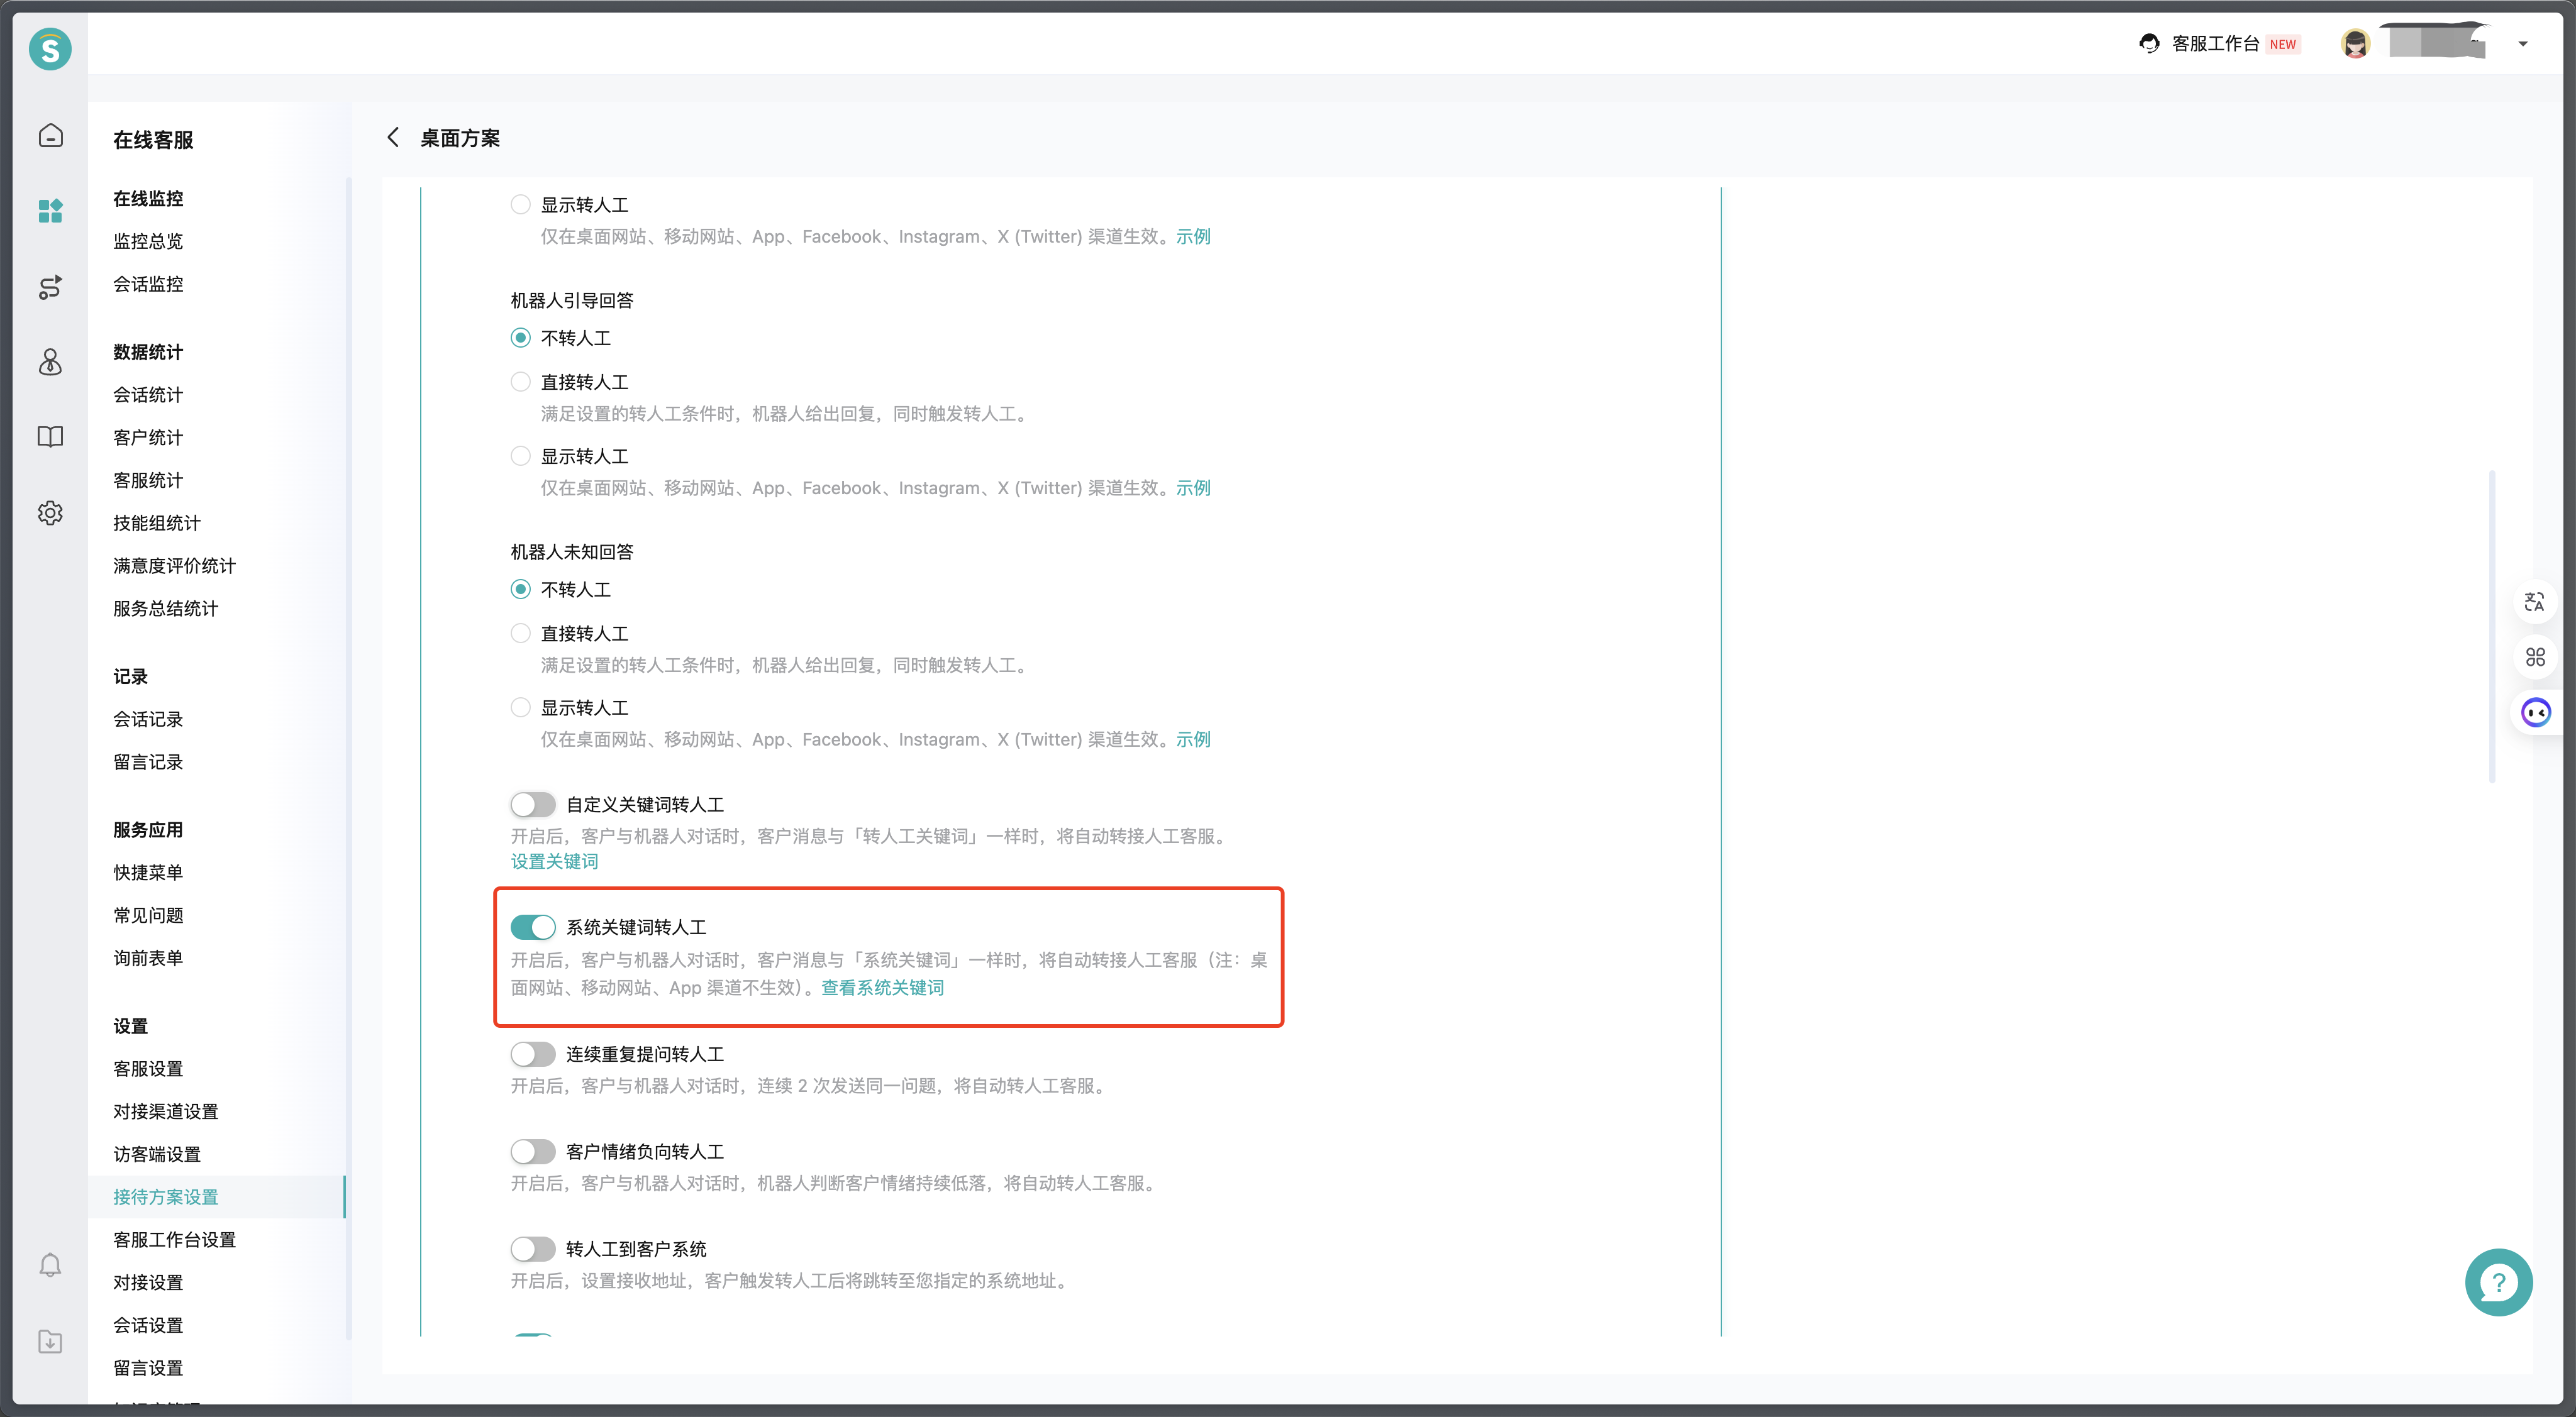Open 留言设置 in sidebar

tap(148, 1368)
